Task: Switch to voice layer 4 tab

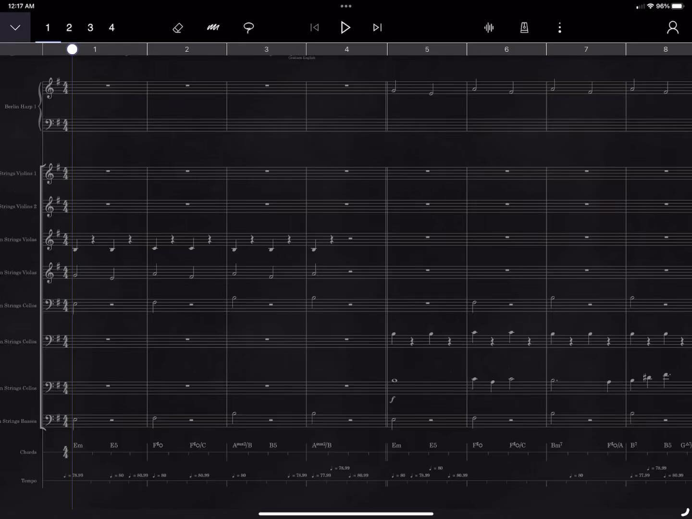Action: click(111, 28)
